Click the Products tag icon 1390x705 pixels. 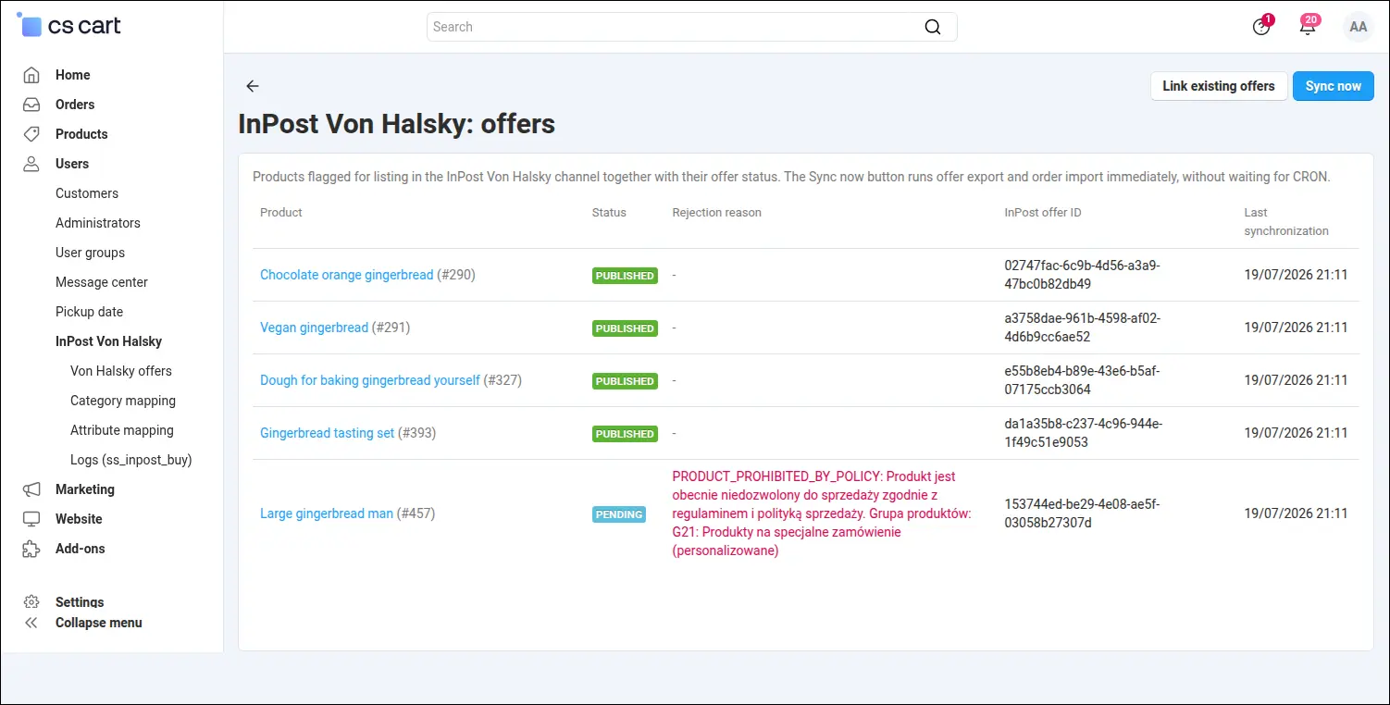pyautogui.click(x=31, y=134)
